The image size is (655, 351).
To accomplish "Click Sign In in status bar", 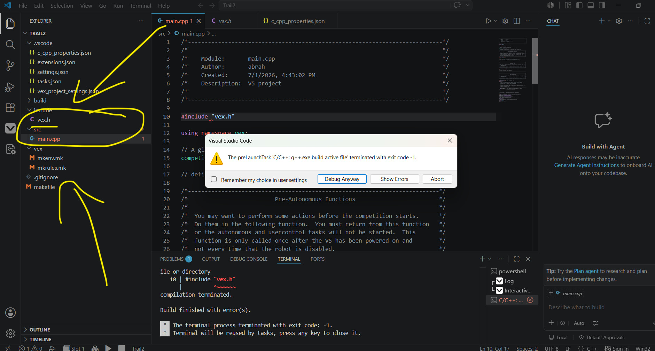I will [617, 348].
